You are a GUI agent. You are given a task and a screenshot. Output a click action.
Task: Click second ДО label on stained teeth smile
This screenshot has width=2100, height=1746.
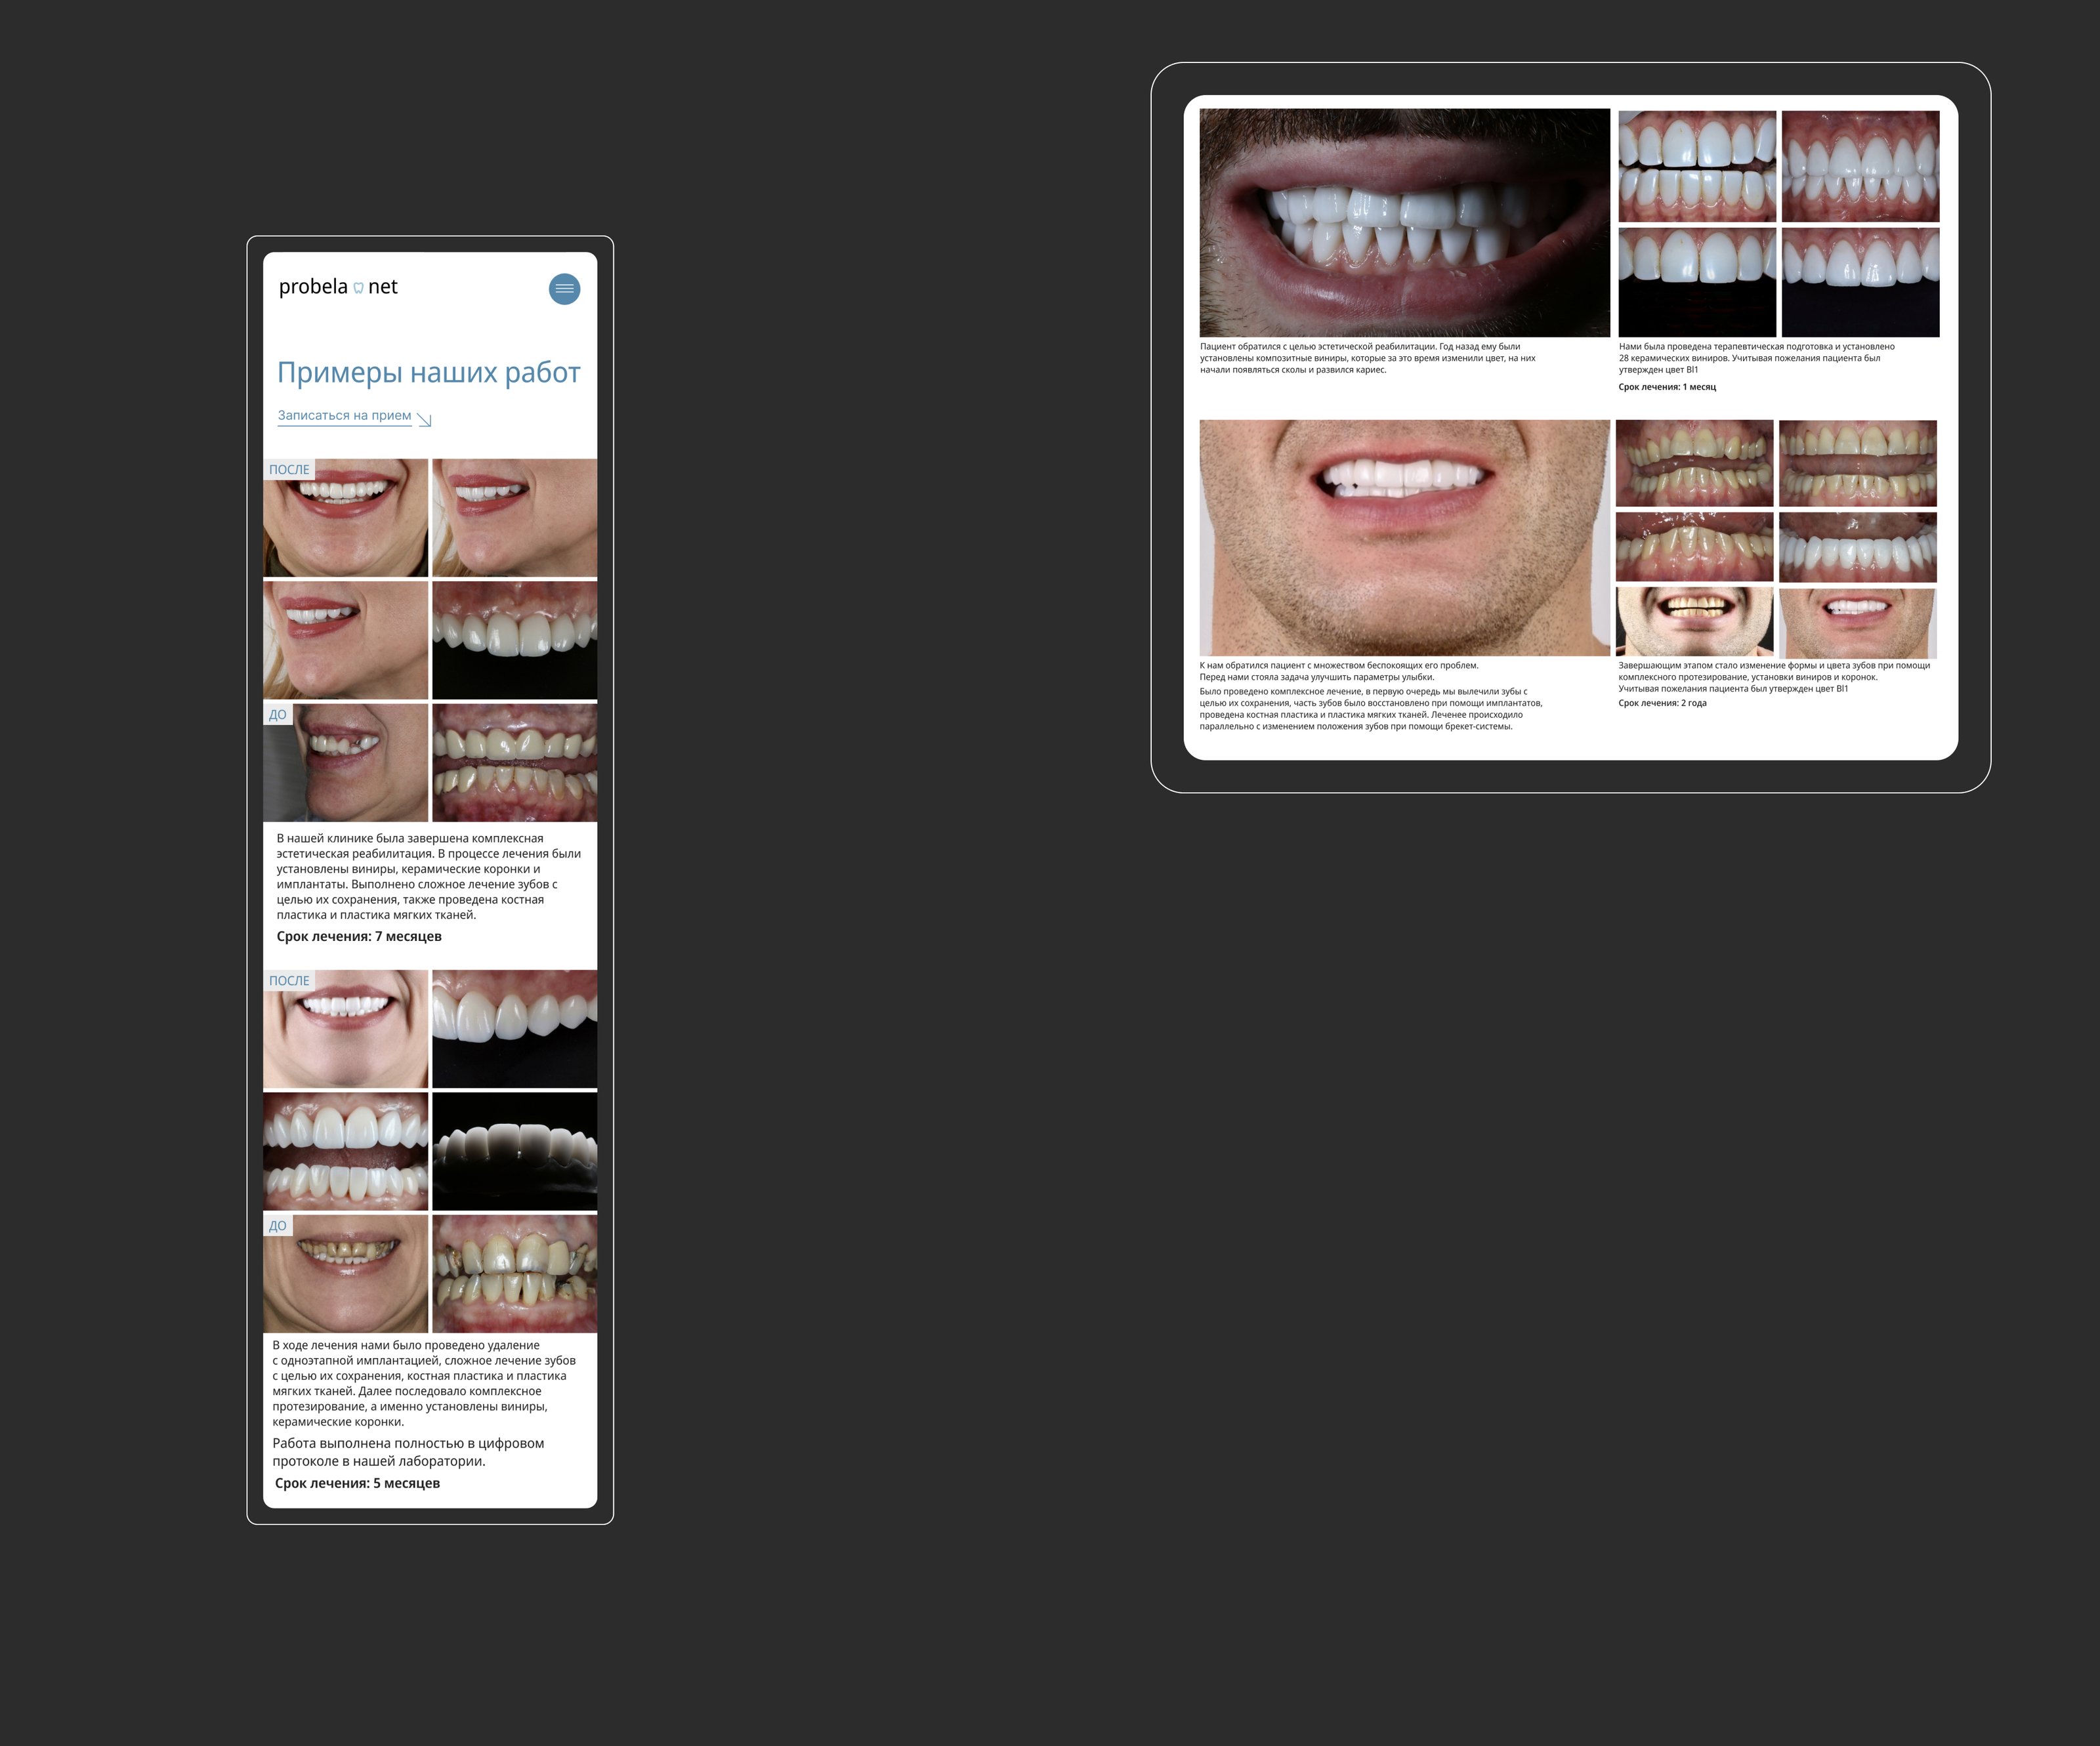tap(278, 1226)
